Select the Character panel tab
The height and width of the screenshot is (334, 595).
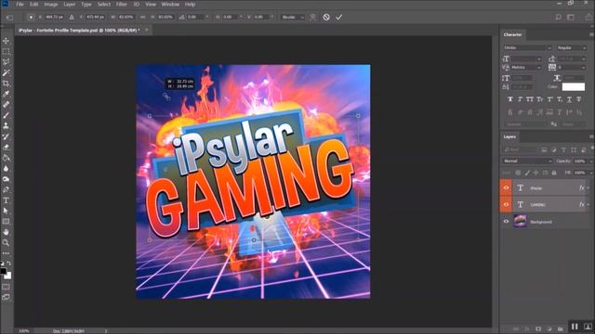point(512,34)
